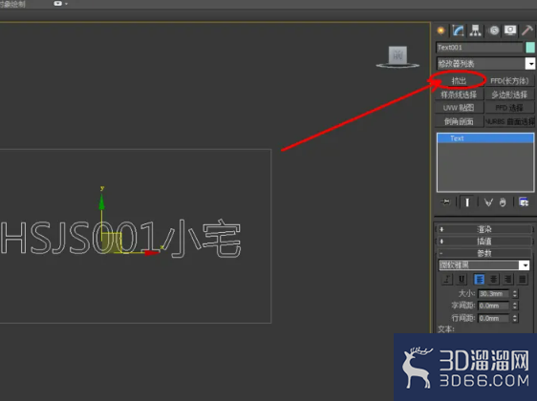Expand the 插值 rollout
This screenshot has width=537, height=401.
[x=484, y=242]
